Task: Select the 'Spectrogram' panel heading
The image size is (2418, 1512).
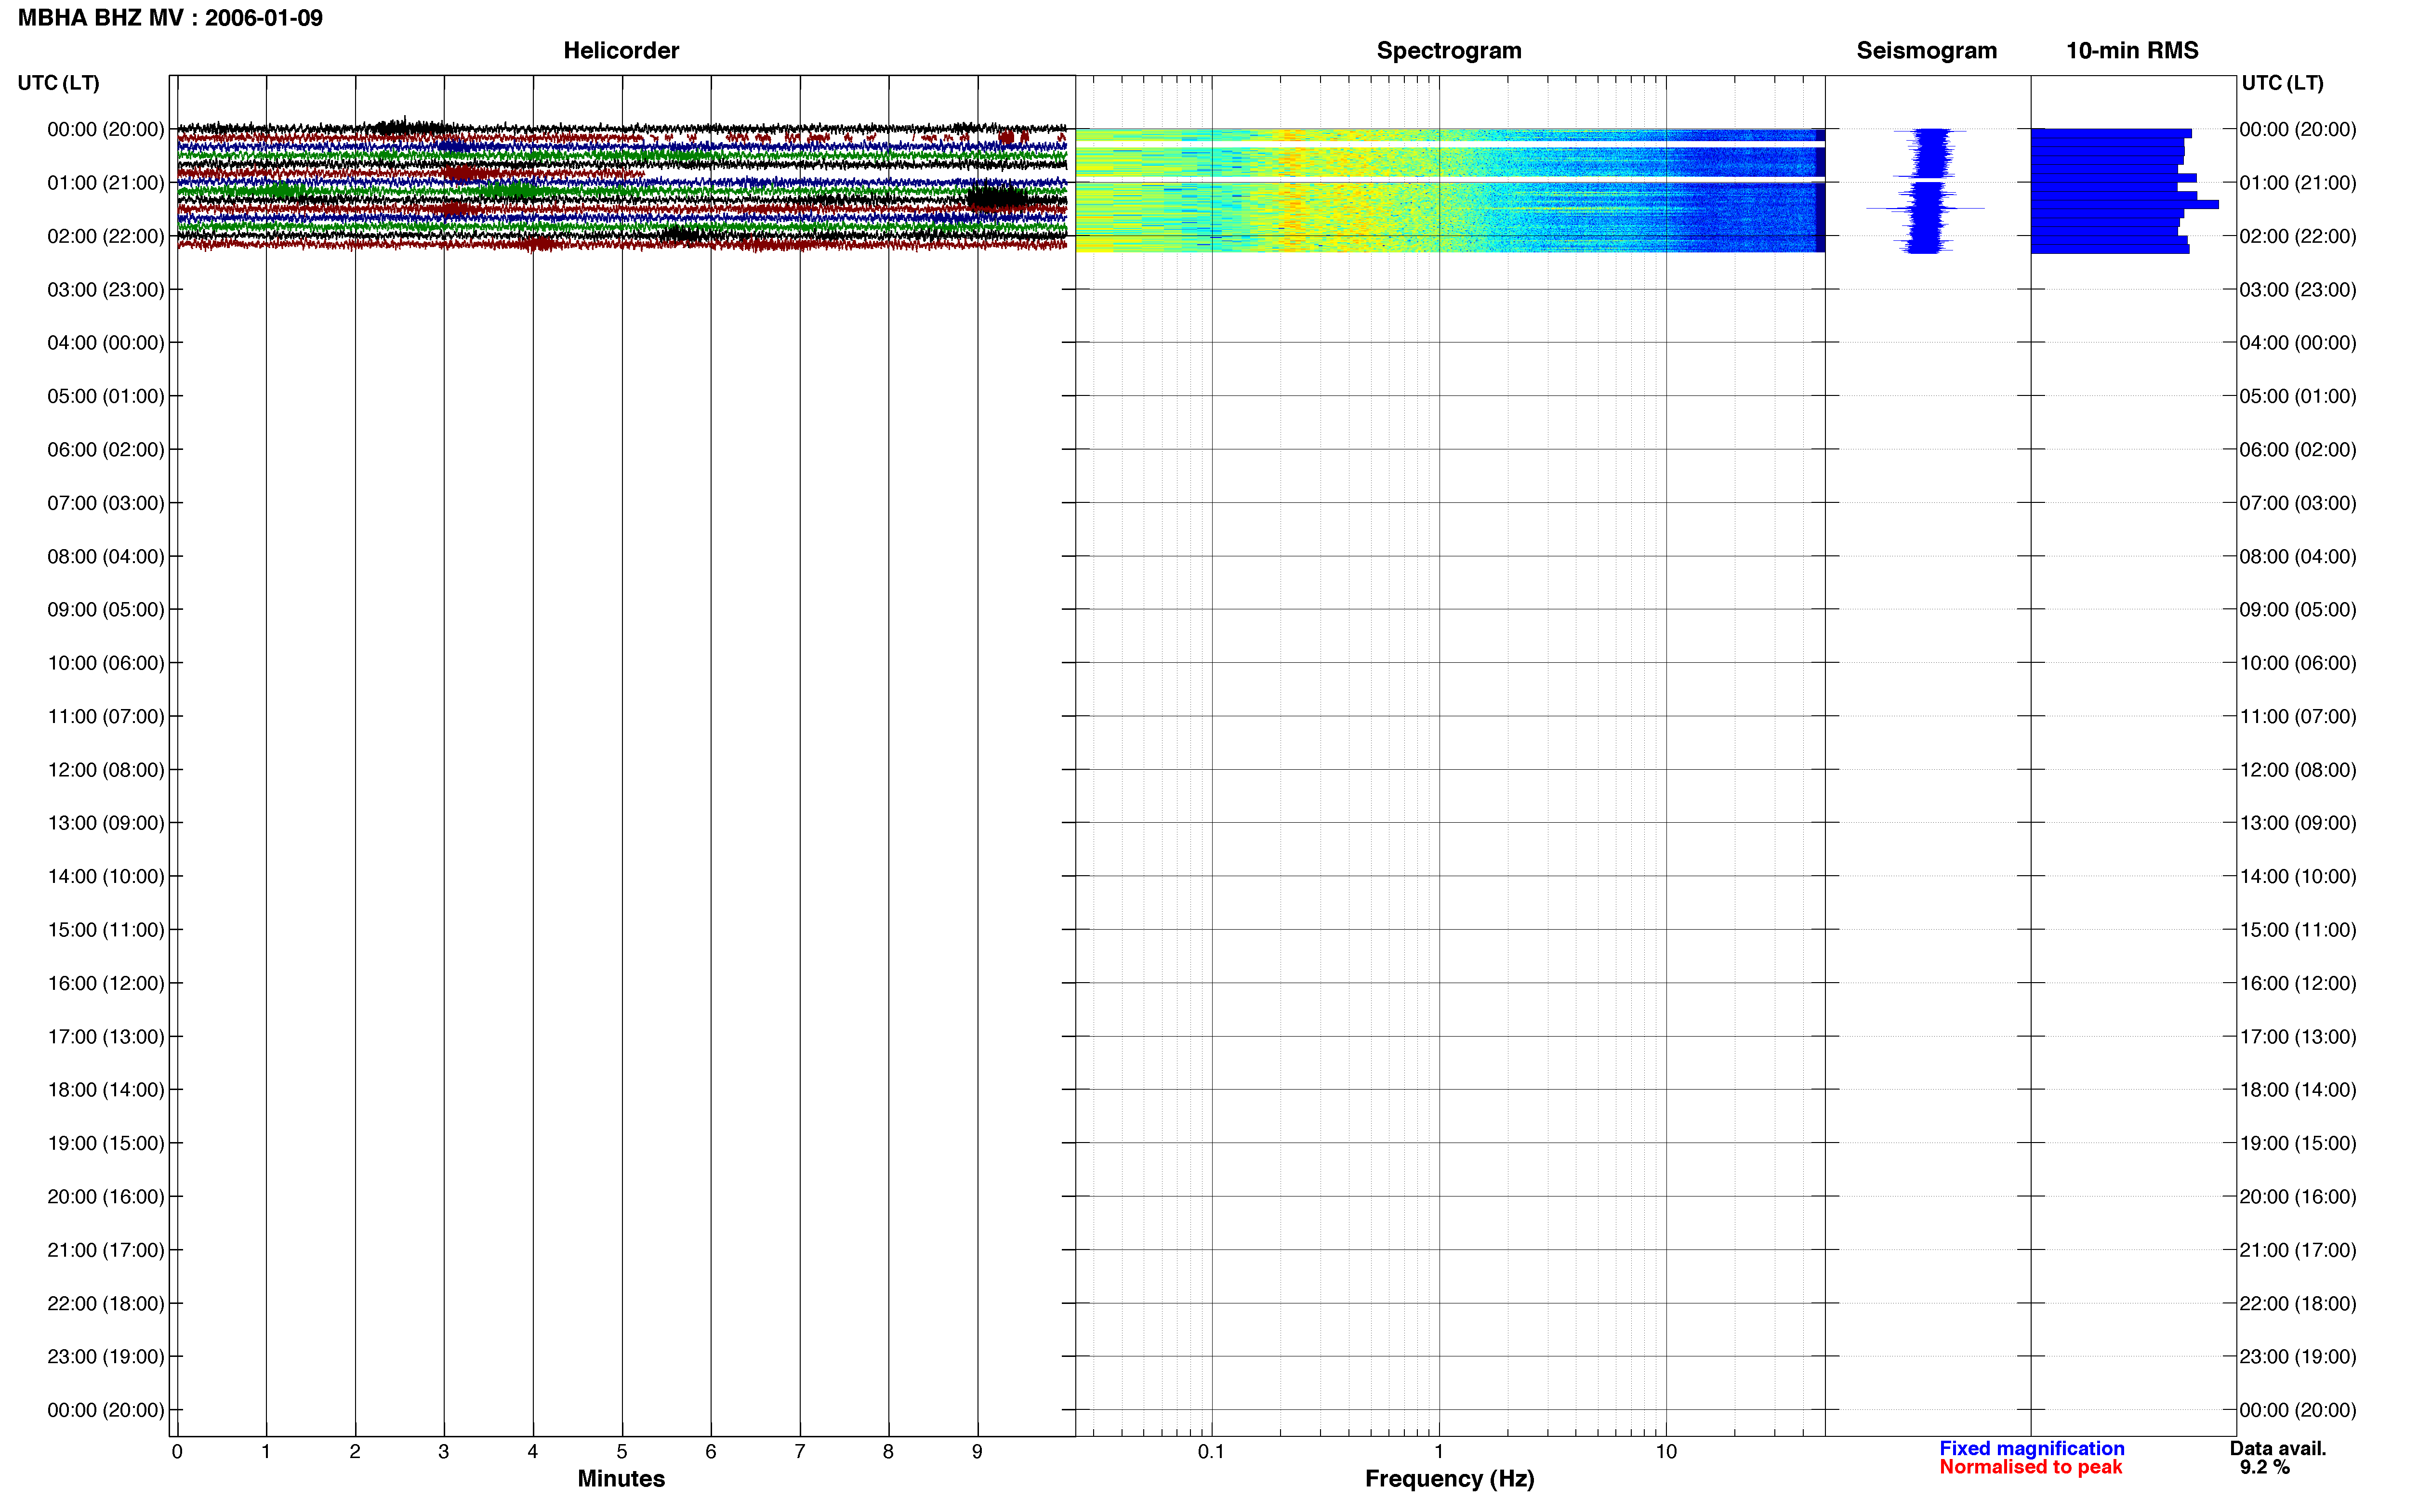Action: pos(1449,51)
